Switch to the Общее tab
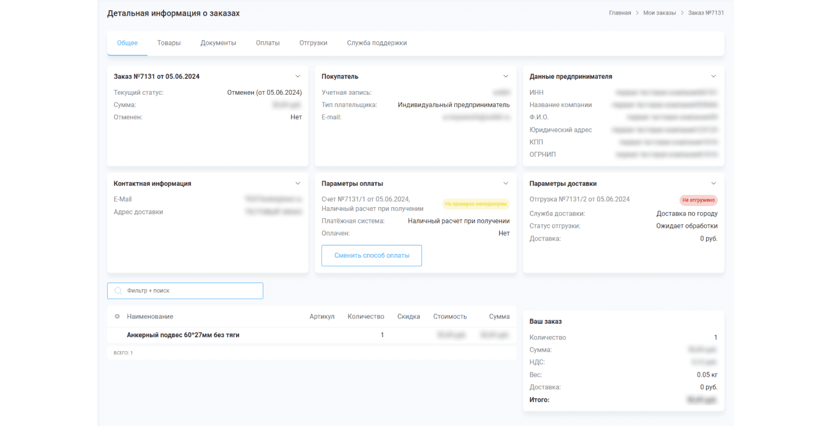Viewport: 832px width, 426px height. (x=127, y=43)
